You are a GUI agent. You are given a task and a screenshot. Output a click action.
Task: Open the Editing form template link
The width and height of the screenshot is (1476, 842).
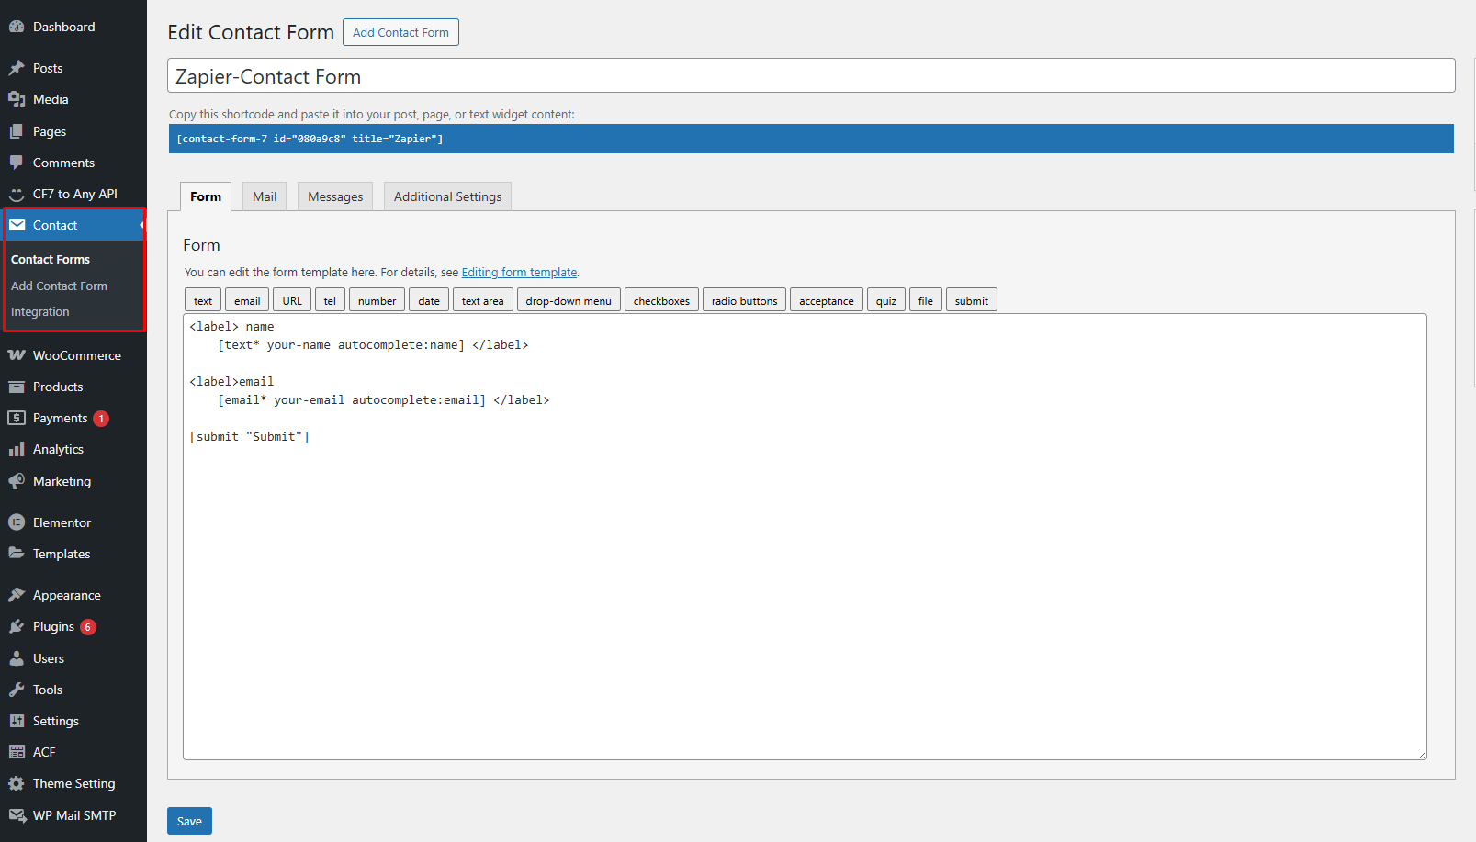[519, 273]
